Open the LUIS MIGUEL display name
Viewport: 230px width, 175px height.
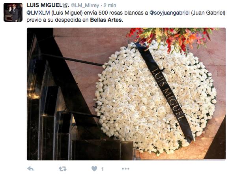[x=45, y=5]
